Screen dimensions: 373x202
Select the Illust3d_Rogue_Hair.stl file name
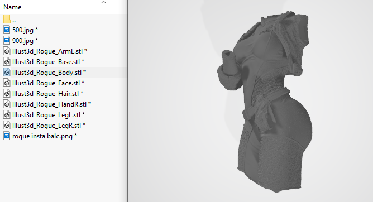tap(47, 94)
